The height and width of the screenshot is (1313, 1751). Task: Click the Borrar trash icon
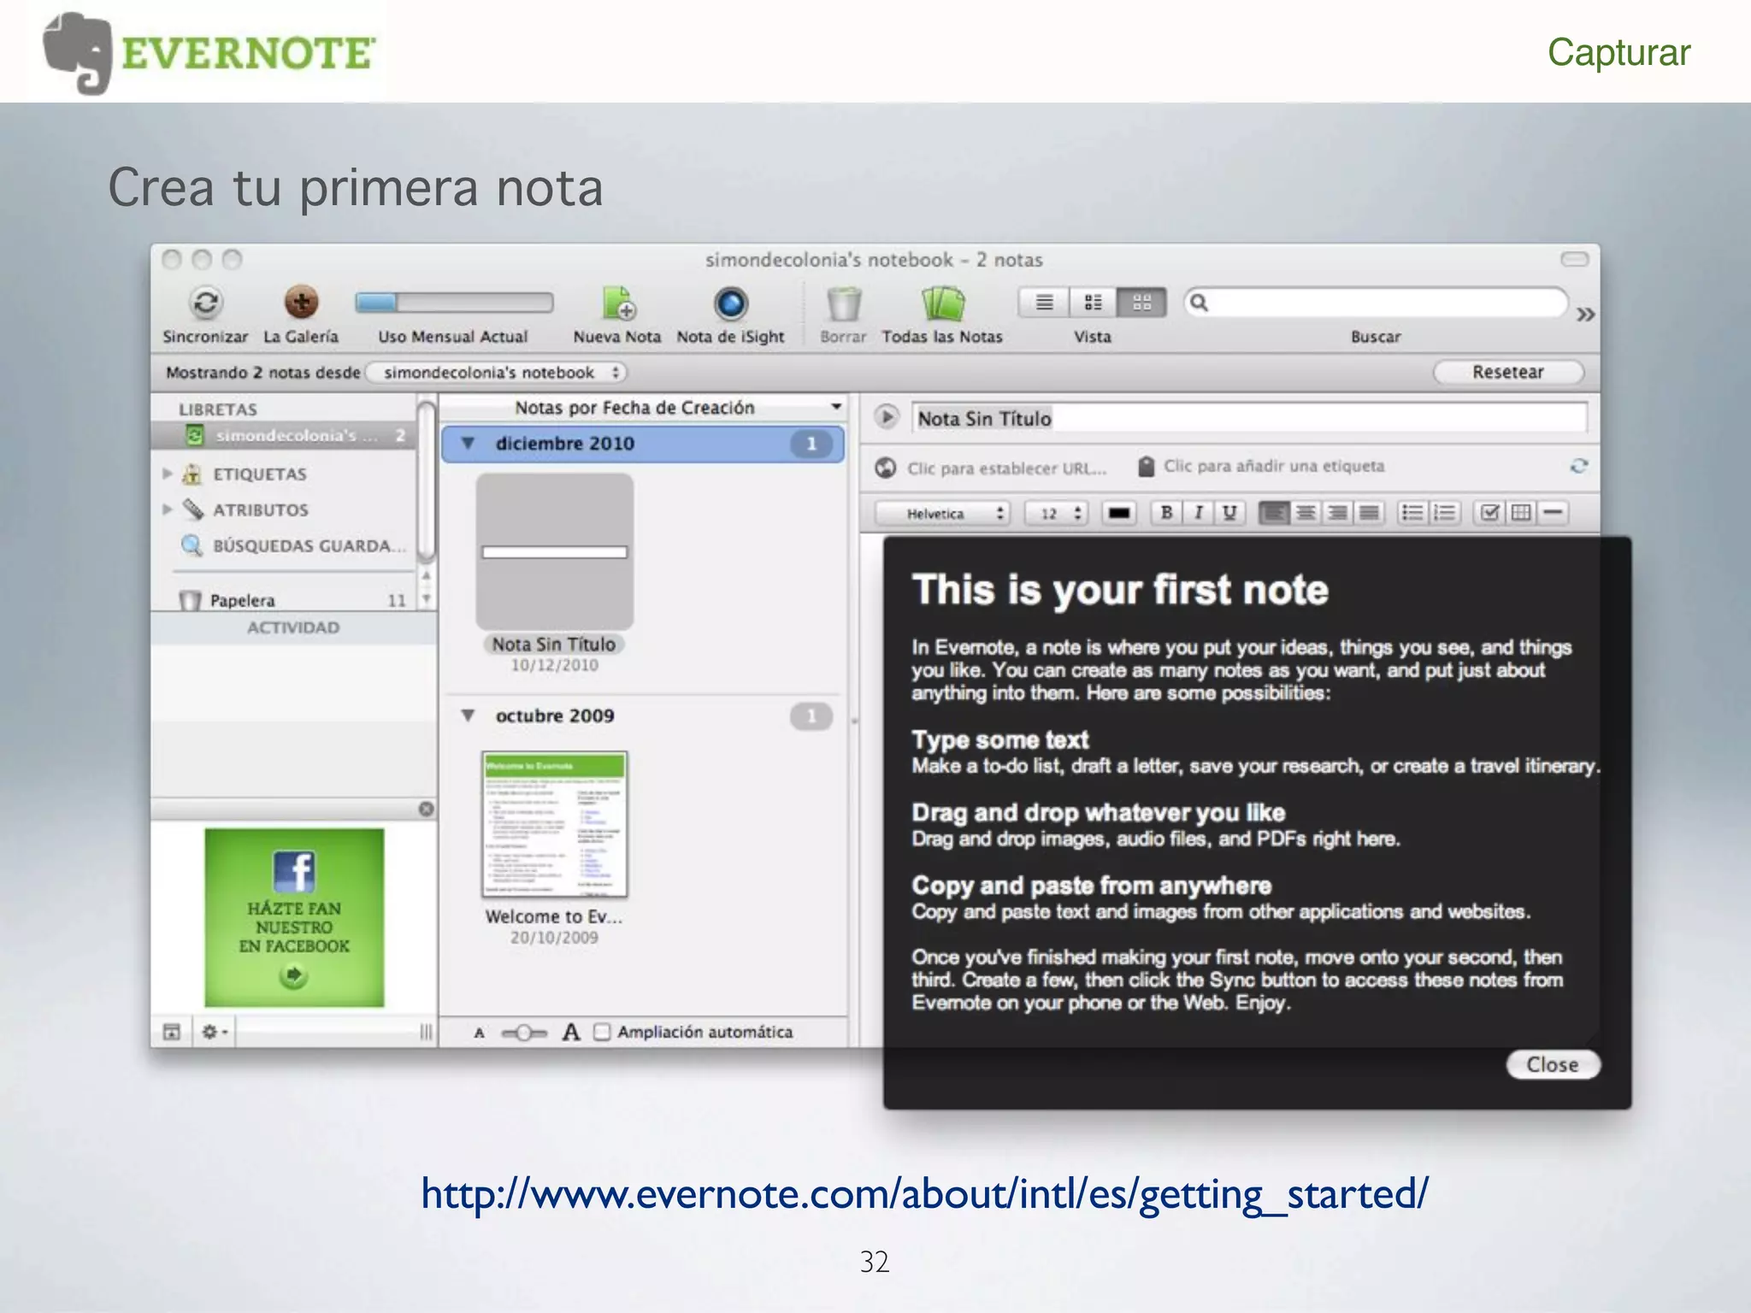843,303
